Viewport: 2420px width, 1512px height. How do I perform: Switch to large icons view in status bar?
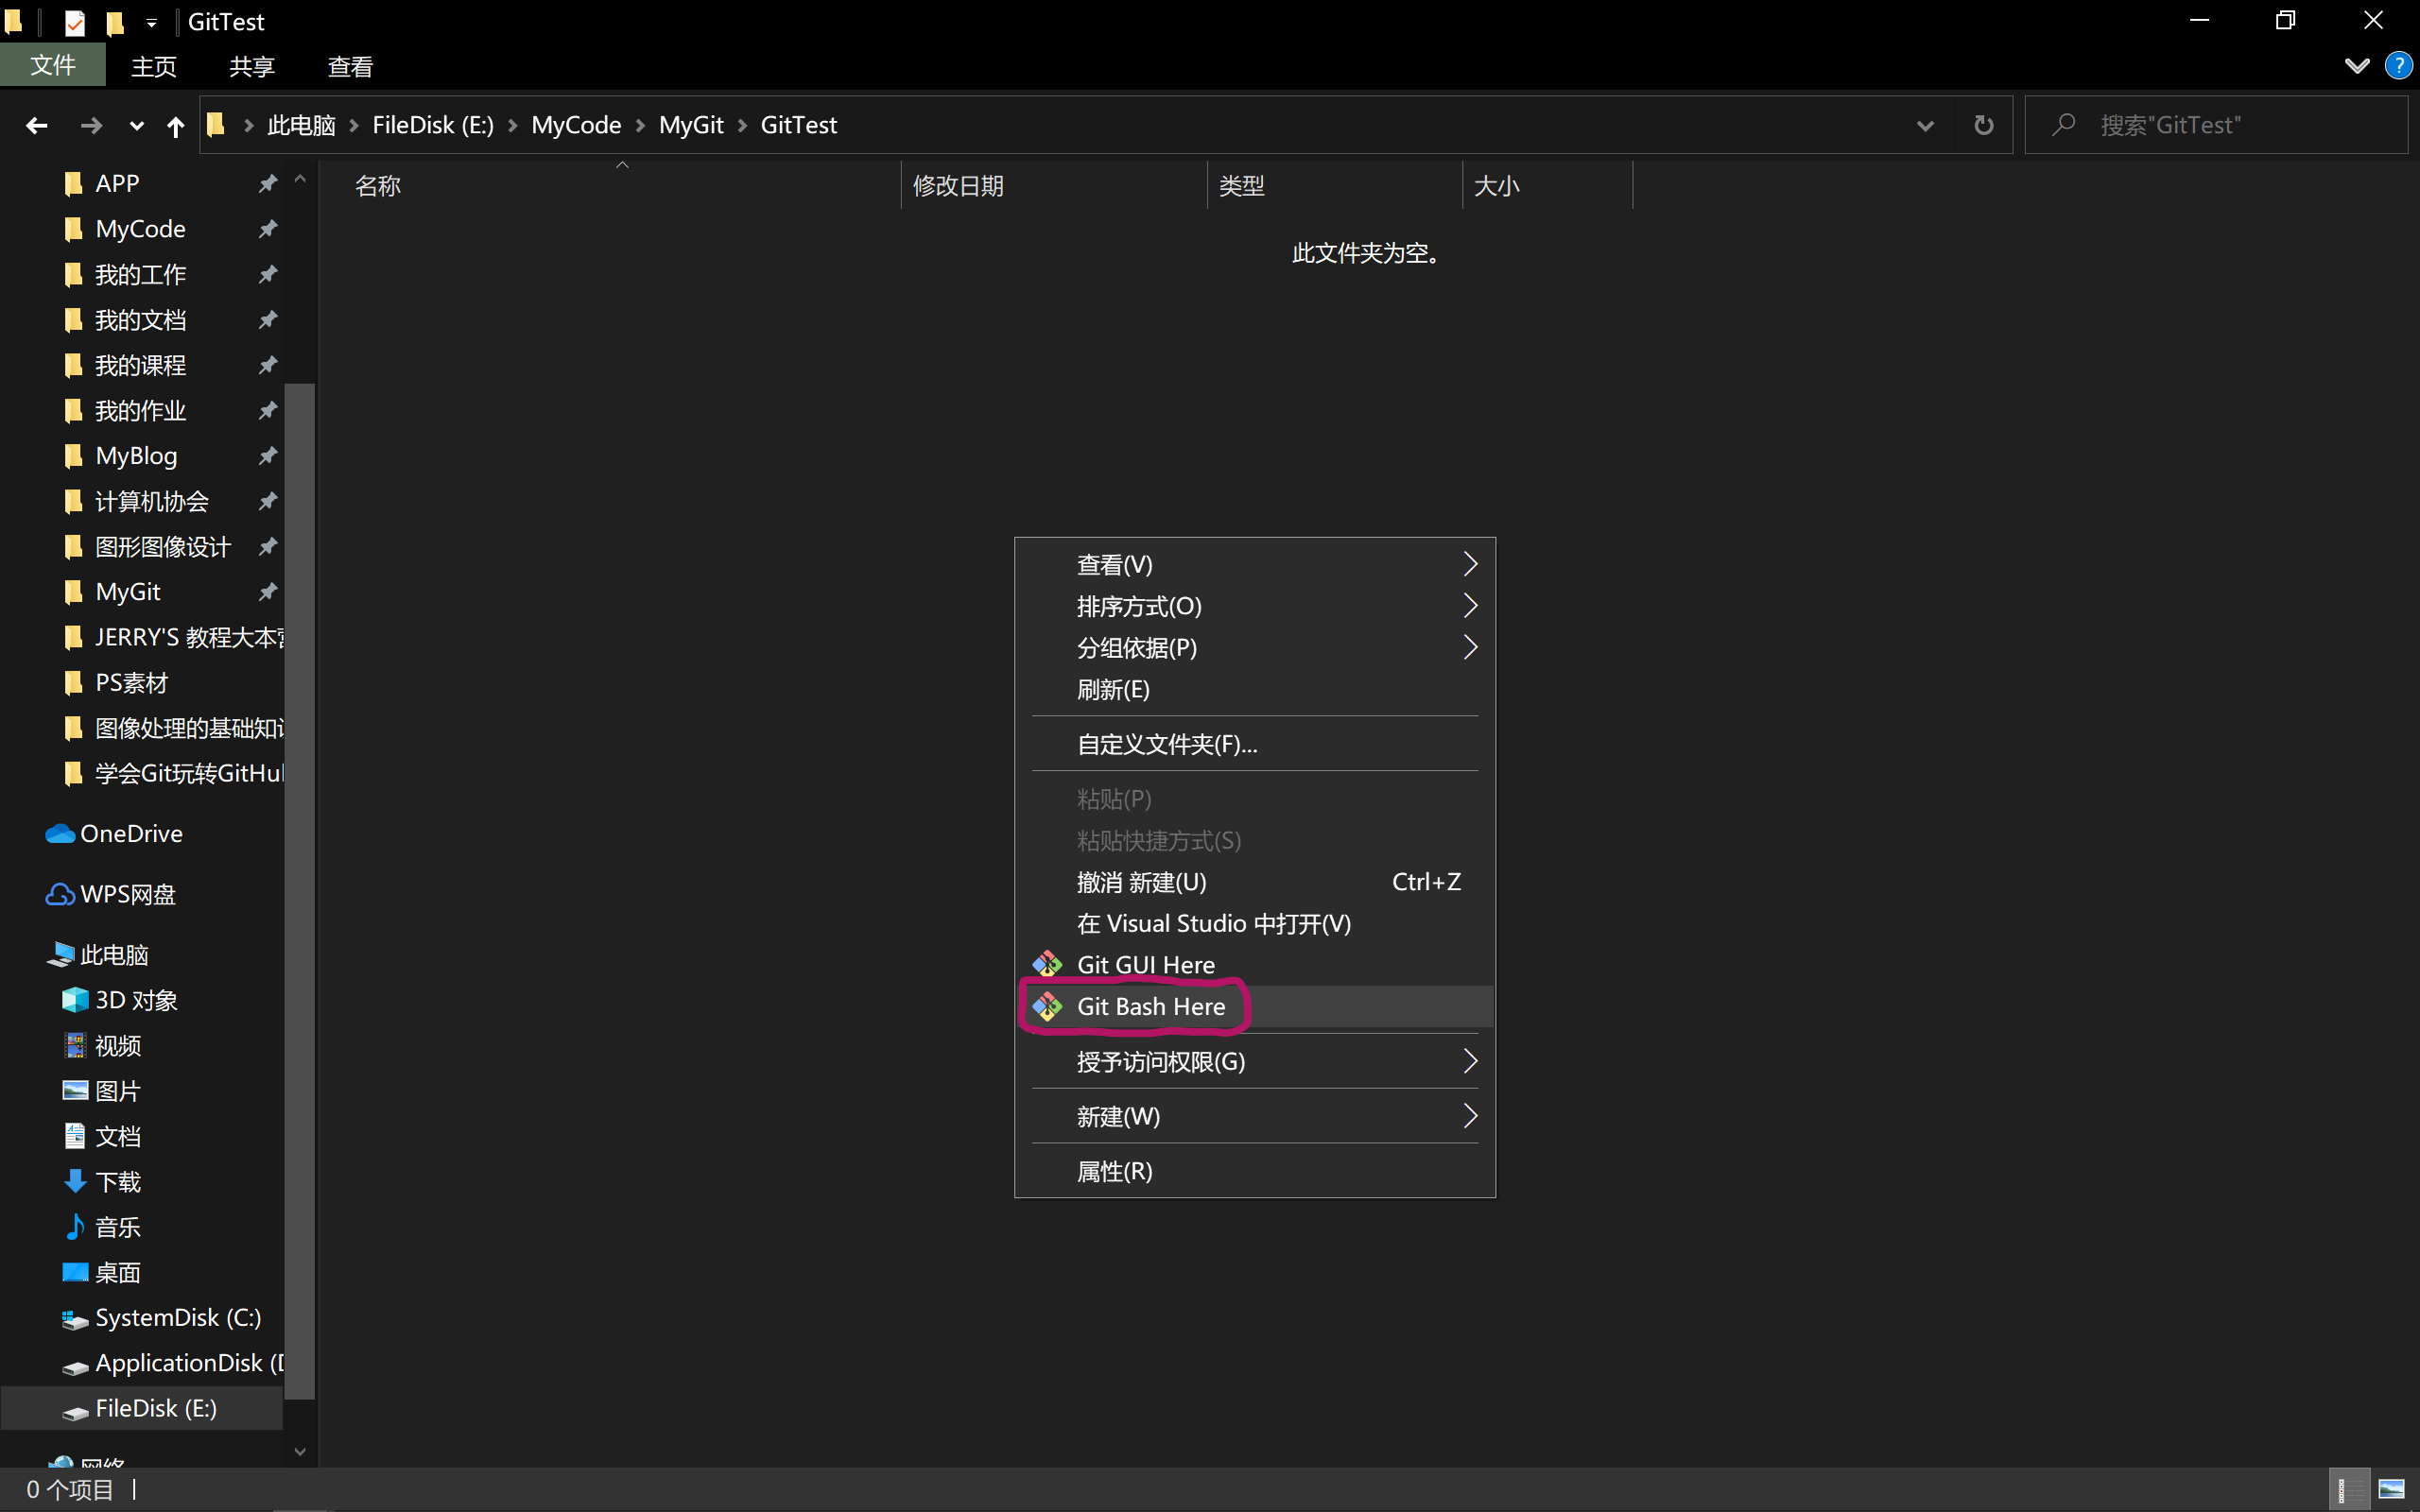pos(2391,1490)
